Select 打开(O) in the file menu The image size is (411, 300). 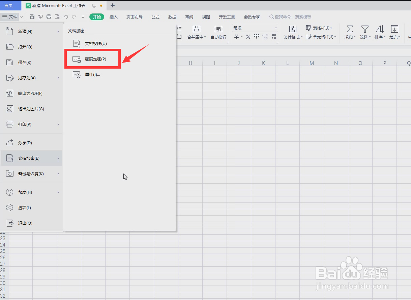coord(32,47)
